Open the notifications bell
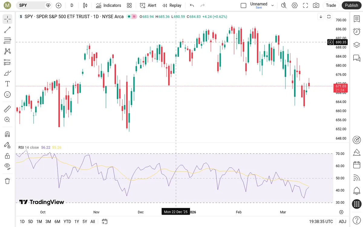 tap(357, 191)
